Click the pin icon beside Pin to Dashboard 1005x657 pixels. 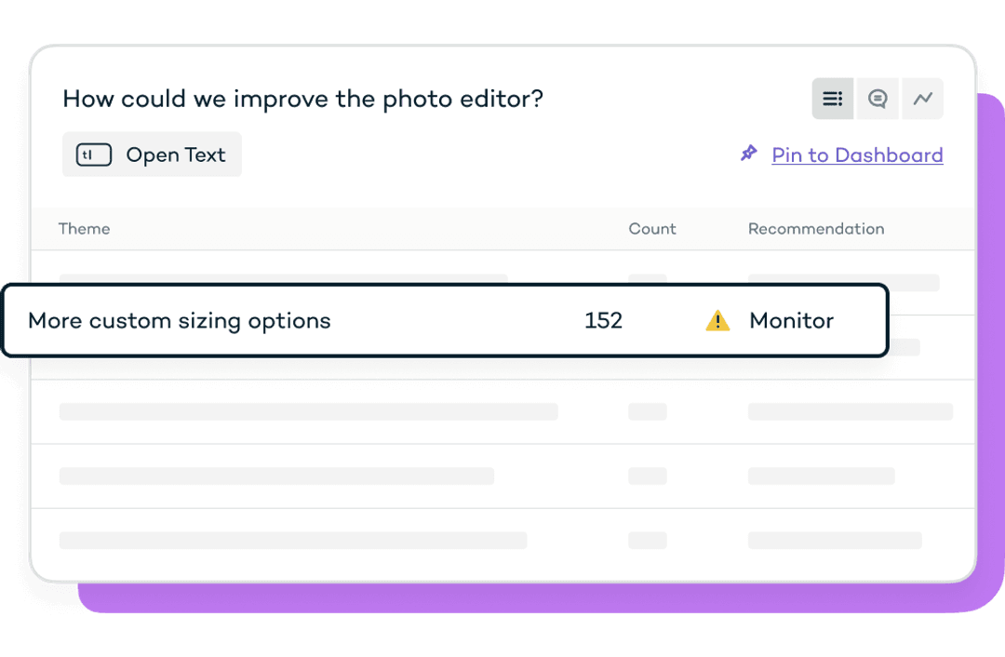748,154
